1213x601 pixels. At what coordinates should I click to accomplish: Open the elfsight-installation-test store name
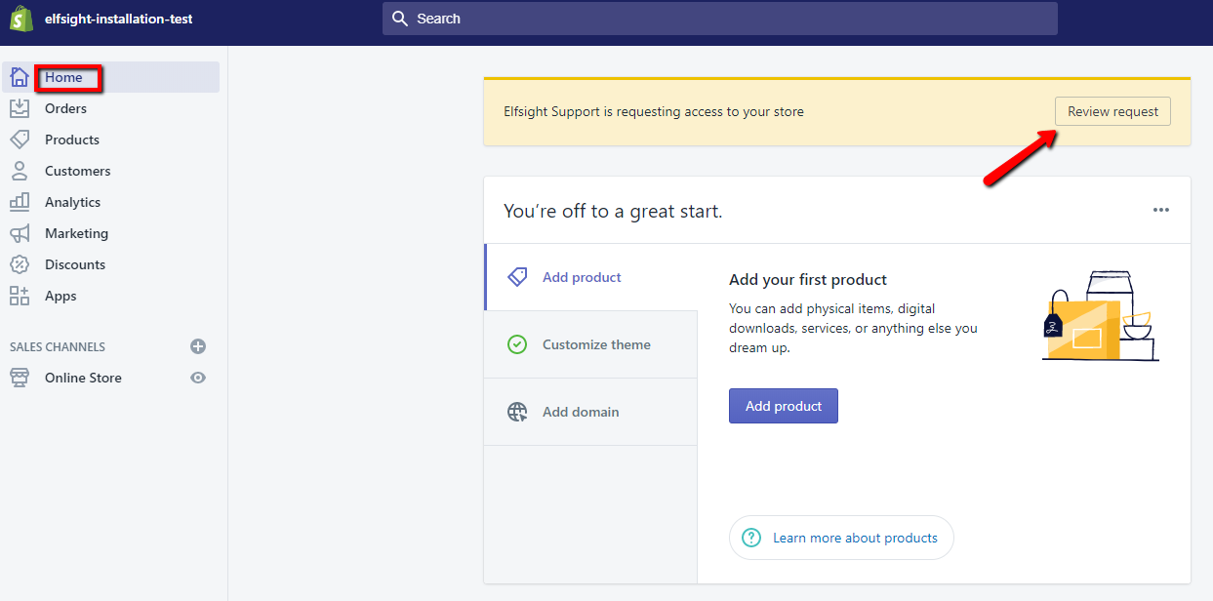(x=119, y=19)
